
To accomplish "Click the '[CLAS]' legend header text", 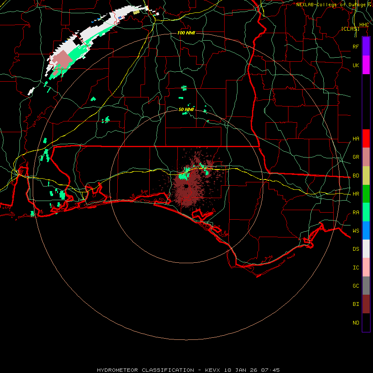I will tap(350, 29).
